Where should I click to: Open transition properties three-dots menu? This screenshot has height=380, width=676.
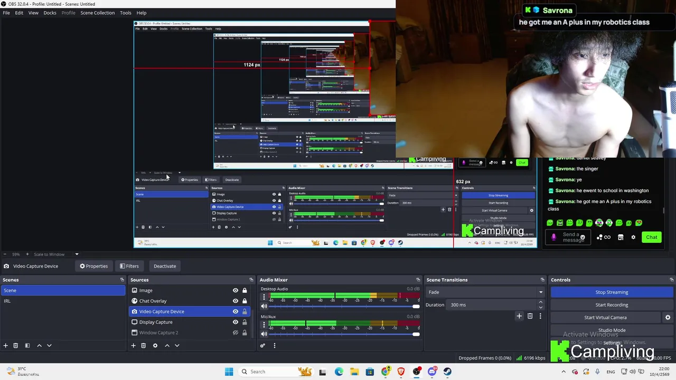click(x=540, y=316)
